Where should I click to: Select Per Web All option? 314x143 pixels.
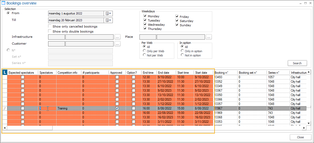click(x=144, y=47)
